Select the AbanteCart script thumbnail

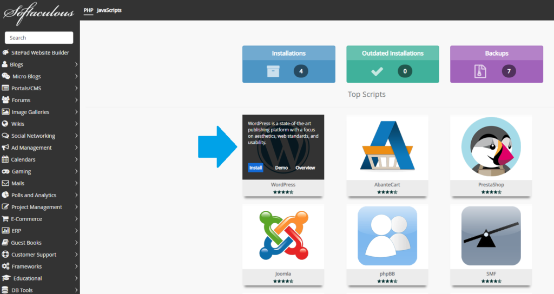click(387, 147)
